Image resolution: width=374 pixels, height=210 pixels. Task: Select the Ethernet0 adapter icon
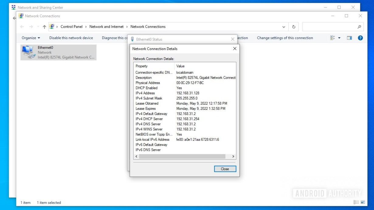click(x=29, y=52)
